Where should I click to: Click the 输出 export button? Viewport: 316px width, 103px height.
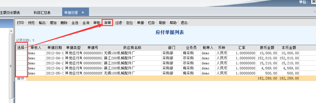tap(42, 23)
